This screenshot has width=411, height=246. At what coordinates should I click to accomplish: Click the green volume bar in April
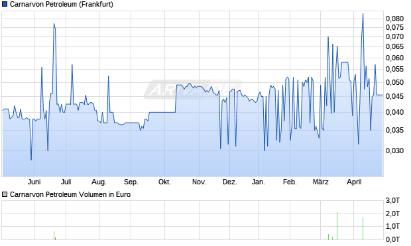coord(363,229)
